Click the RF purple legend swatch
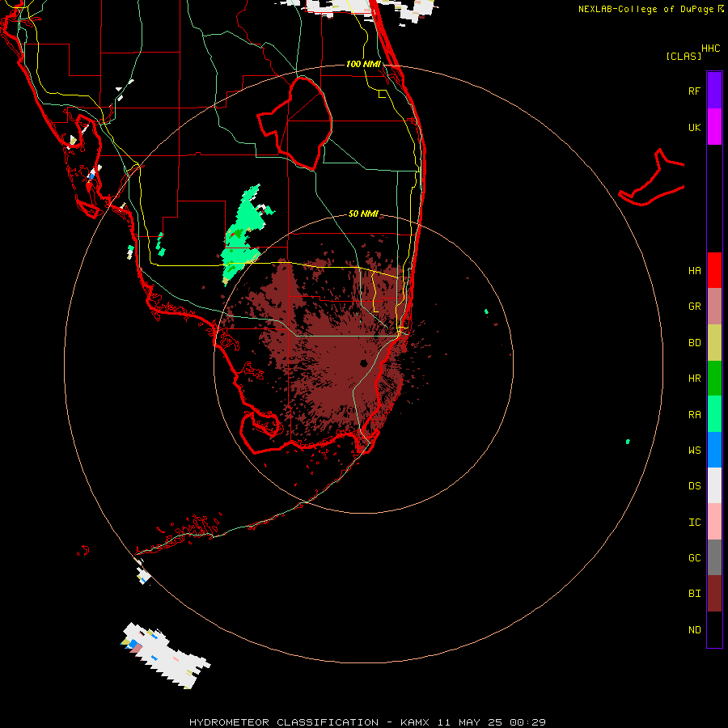 (x=714, y=91)
